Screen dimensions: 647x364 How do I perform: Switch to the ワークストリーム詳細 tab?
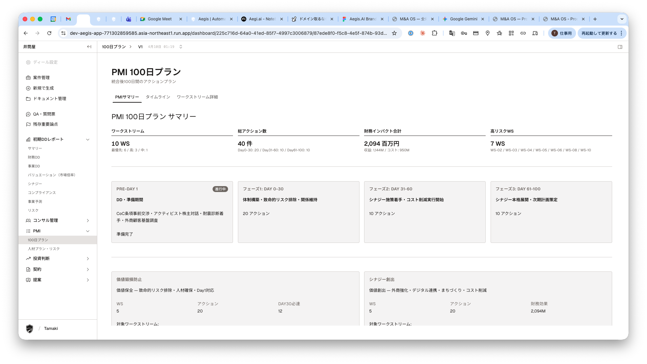[x=197, y=97]
